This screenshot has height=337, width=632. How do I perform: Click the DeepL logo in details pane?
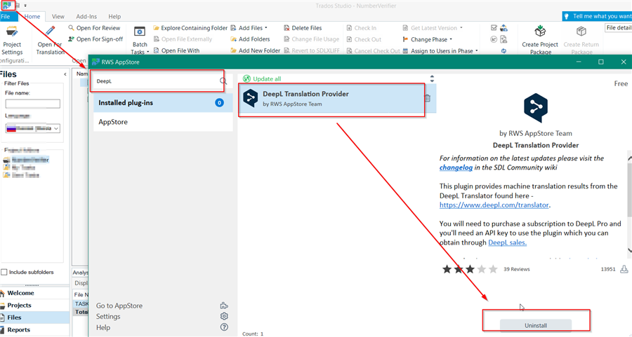click(536, 108)
